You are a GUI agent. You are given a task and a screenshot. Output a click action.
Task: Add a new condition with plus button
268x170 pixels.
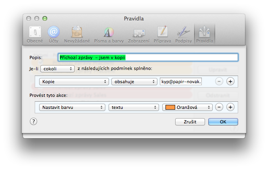click(230, 81)
